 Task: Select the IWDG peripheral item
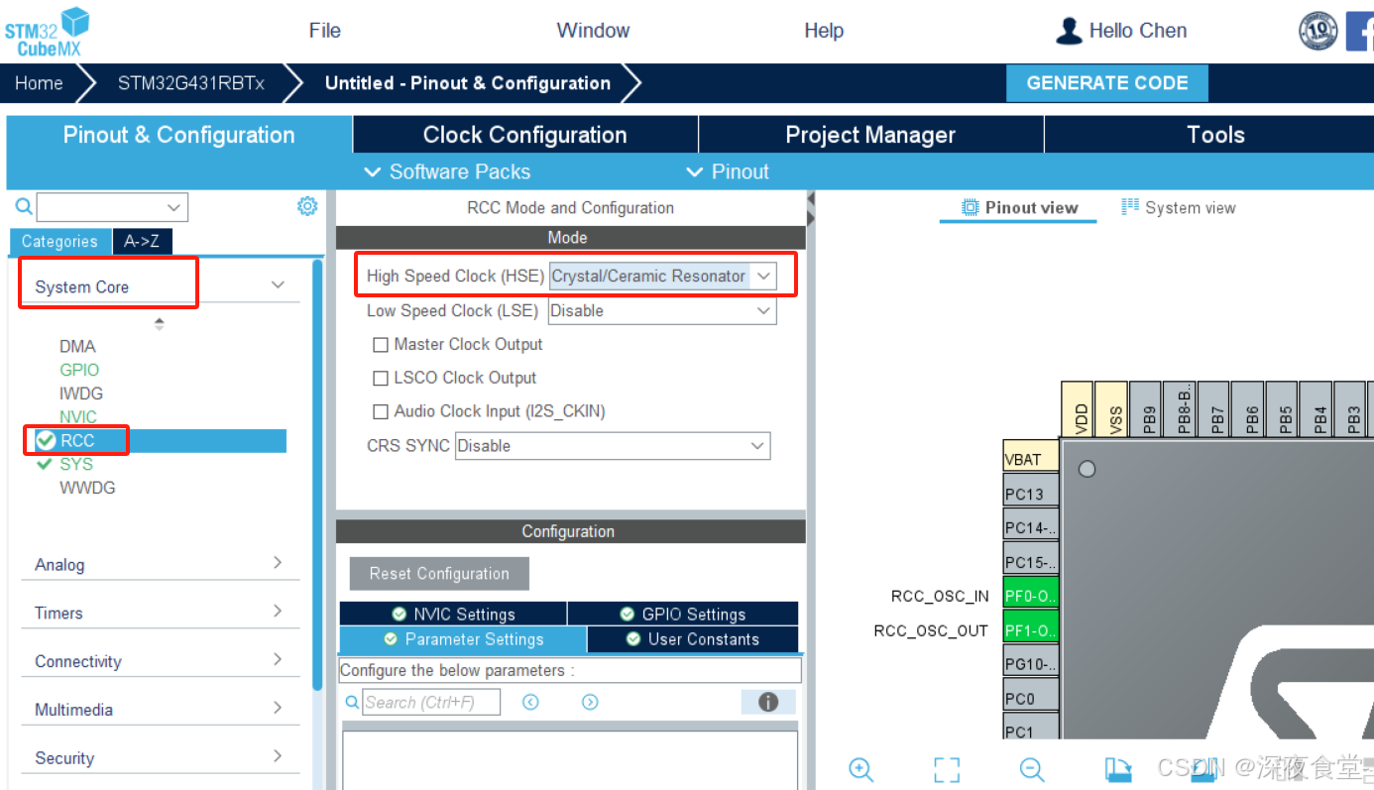(x=81, y=394)
